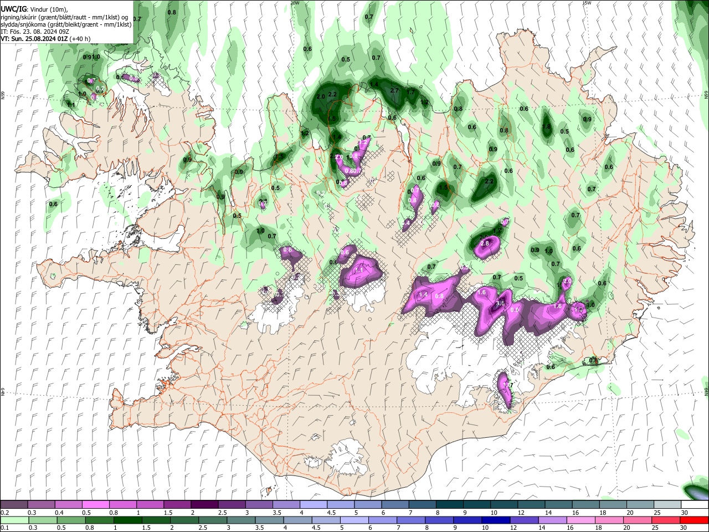
Task: Select the grey-purple 0.2 snow legend swatch
Action: [14, 504]
